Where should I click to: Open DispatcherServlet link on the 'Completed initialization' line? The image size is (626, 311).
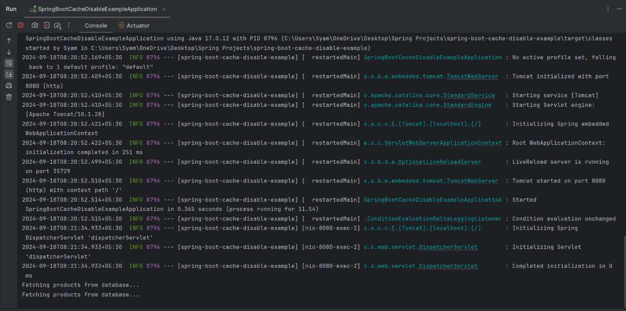coord(448,266)
